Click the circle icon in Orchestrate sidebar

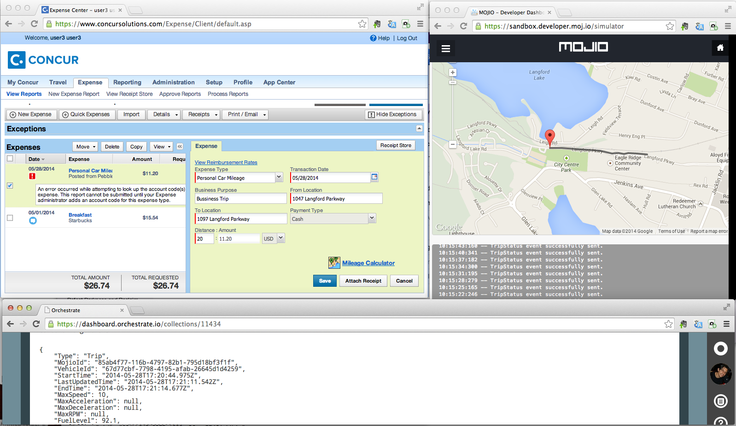pos(720,349)
